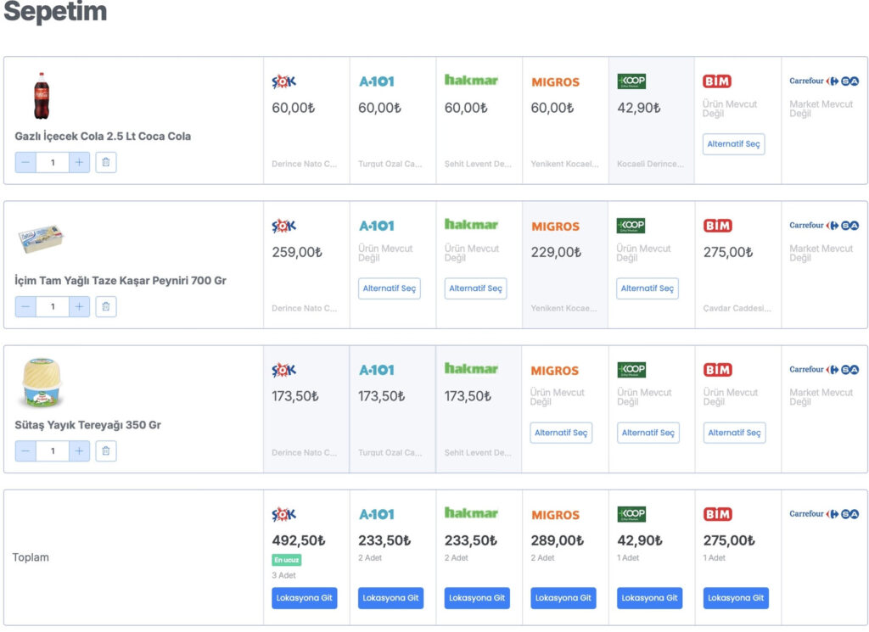Increase Sütaş Tereyağı quantity with plus
The width and height of the screenshot is (869, 632).
(x=79, y=450)
